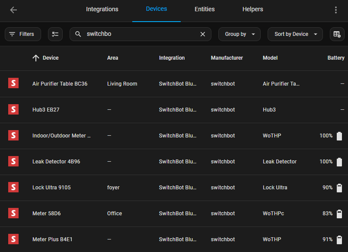This screenshot has height=252, width=348.
Task: Sort by the Battery column header
Action: point(335,58)
